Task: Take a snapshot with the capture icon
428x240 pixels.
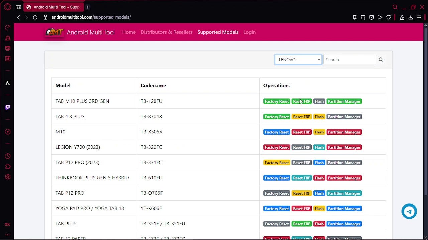Action: pos(363,17)
